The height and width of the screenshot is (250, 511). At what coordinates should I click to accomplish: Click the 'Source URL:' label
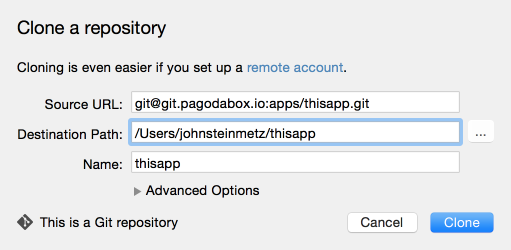(83, 104)
